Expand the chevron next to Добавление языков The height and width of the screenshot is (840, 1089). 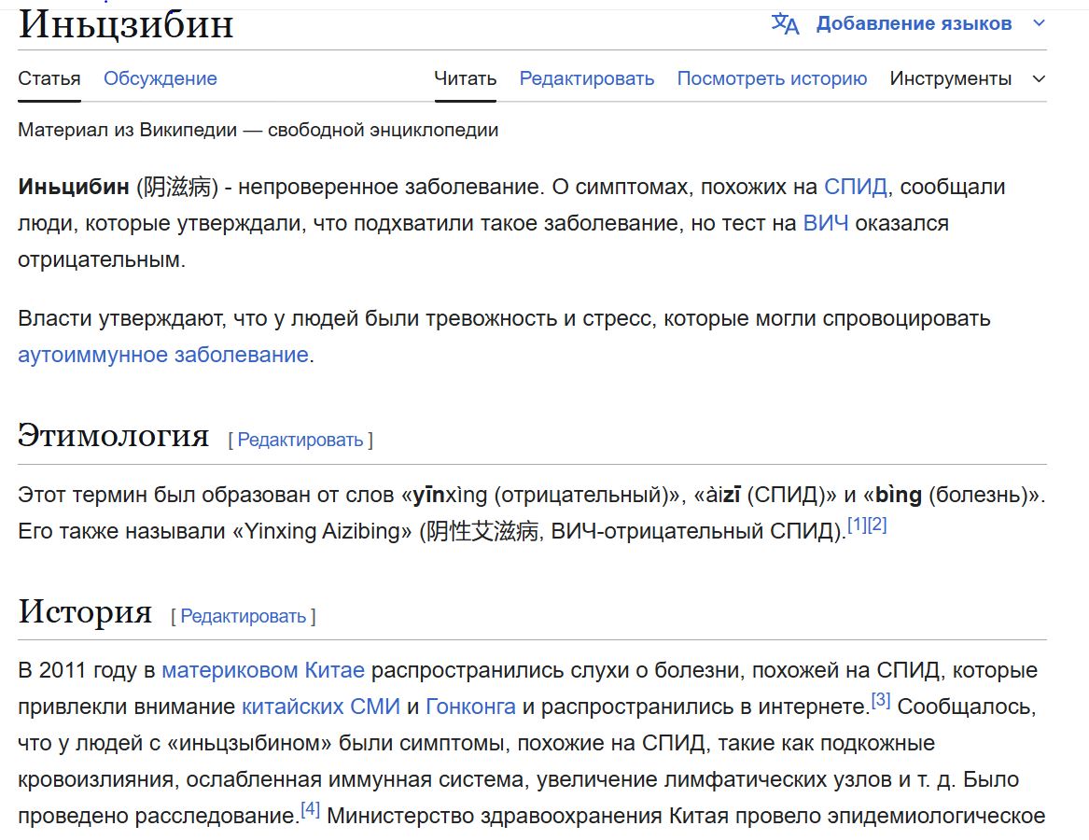point(1039,23)
